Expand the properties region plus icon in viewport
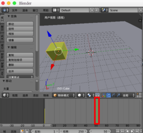143x133 pixels. 140,21
